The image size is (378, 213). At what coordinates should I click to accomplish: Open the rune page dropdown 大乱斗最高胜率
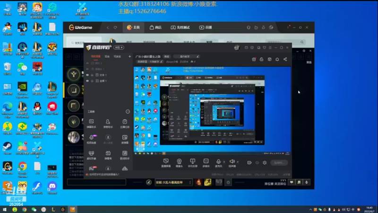[x=173, y=183]
